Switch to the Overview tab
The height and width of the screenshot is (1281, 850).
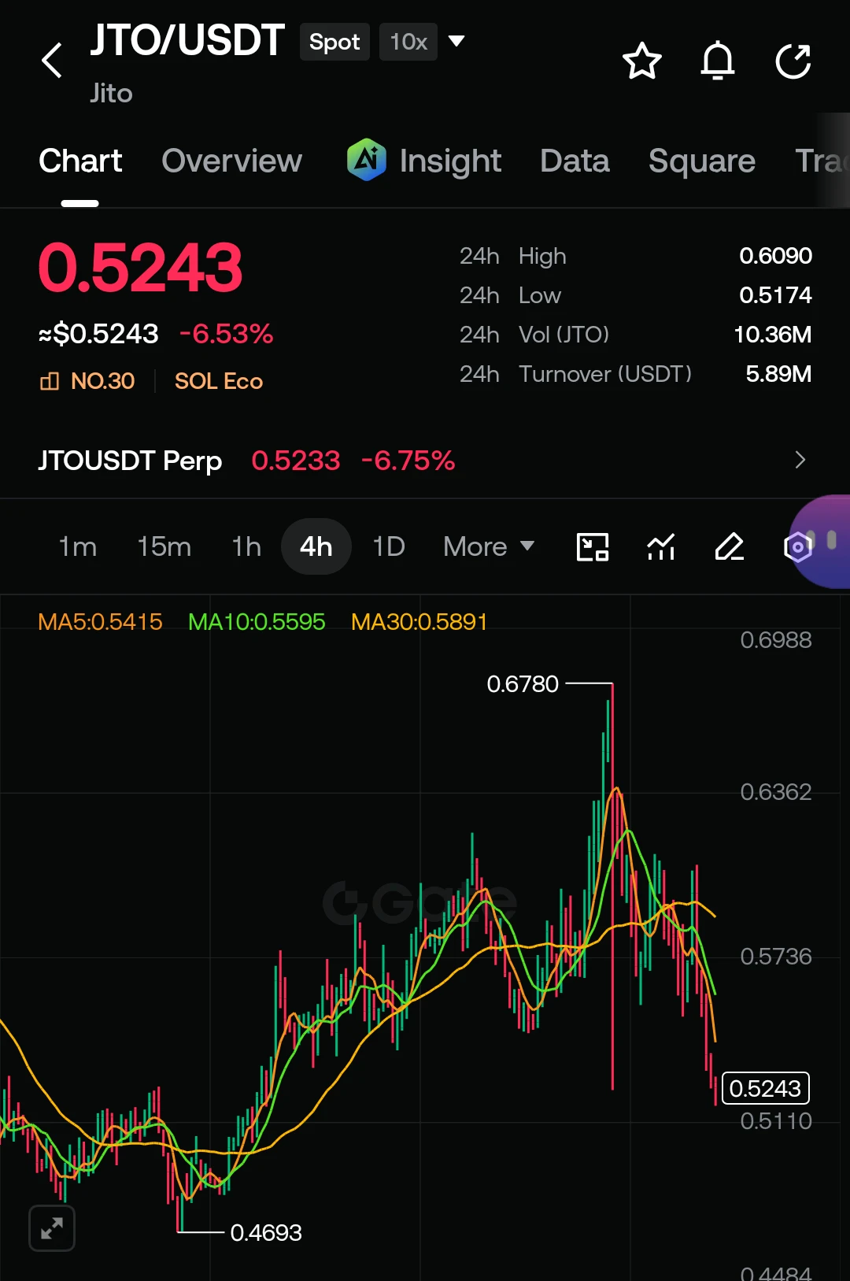tap(231, 161)
